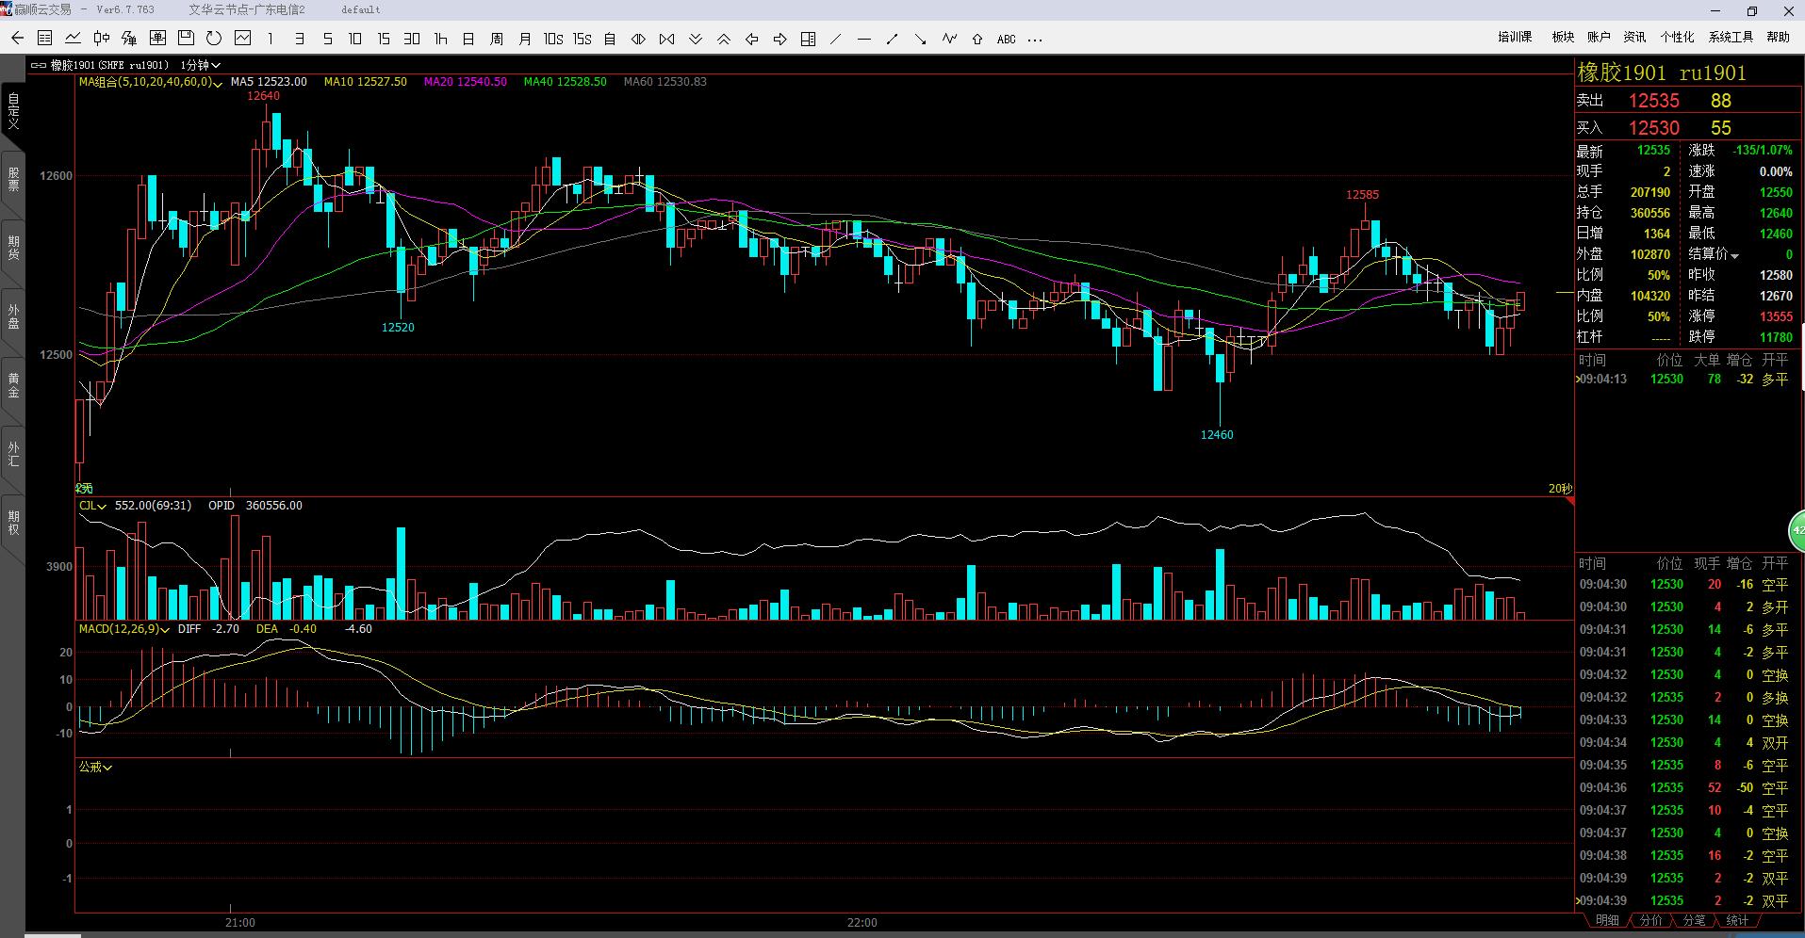The width and height of the screenshot is (1805, 938).
Task: Open the quote list table icon
Action: [x=44, y=39]
